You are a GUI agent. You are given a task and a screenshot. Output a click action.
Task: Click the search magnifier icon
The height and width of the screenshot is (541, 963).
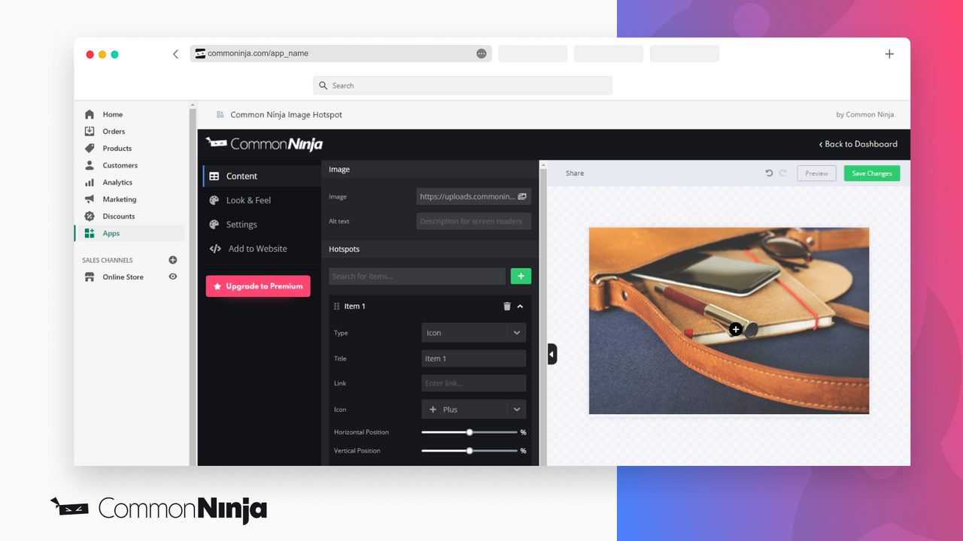tap(324, 86)
